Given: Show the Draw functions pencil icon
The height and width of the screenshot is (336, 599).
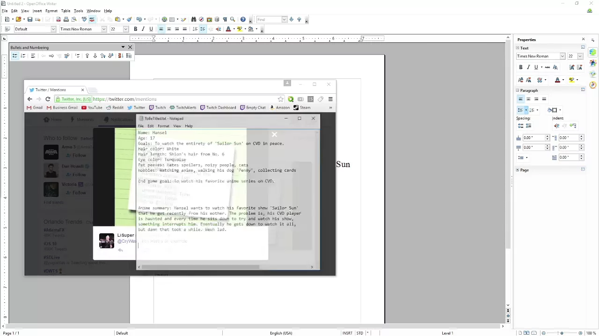Looking at the screenshot, I should 183,20.
